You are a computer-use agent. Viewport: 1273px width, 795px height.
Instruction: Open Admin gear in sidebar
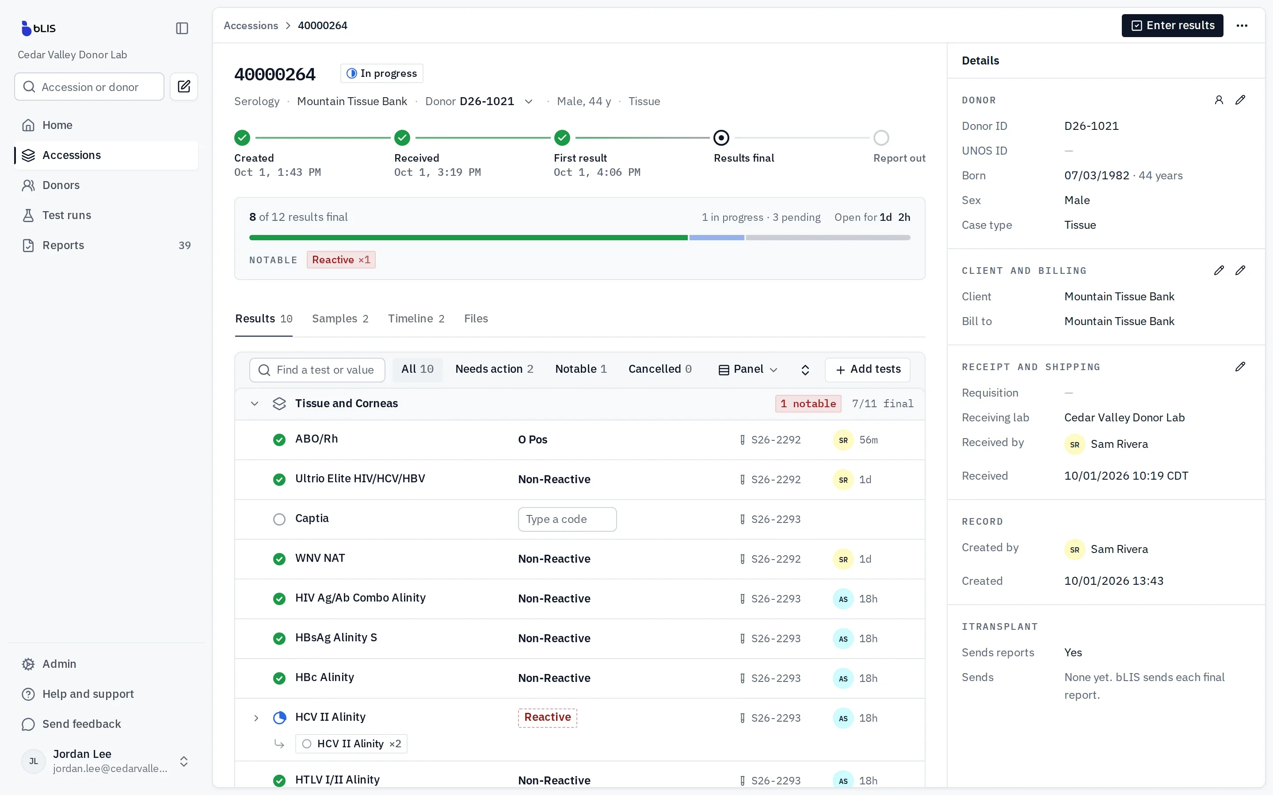[x=28, y=663]
